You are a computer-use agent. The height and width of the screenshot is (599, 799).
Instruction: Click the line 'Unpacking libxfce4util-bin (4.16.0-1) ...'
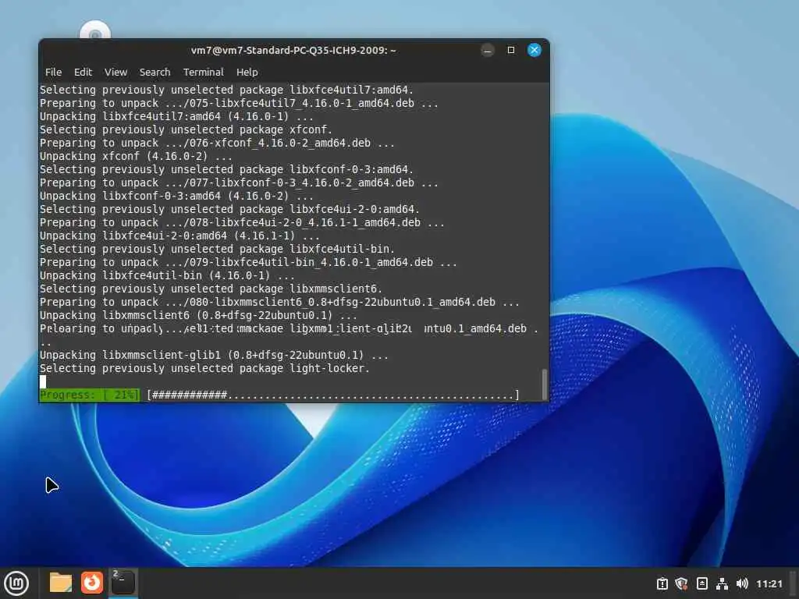pos(167,275)
